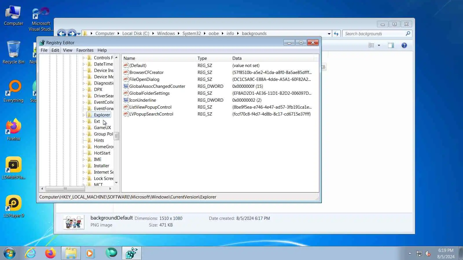Select the GameUX key label
Screen dimensions: 463x260
102,128
